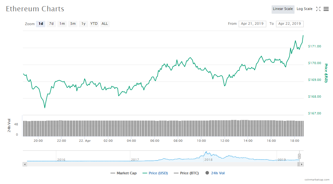Open the chart hamburger menu
The height and width of the screenshot is (184, 333).
[326, 9]
